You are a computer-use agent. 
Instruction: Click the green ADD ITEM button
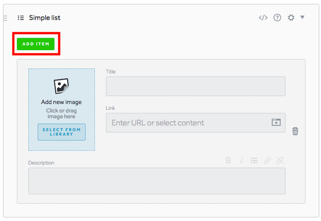(x=36, y=44)
